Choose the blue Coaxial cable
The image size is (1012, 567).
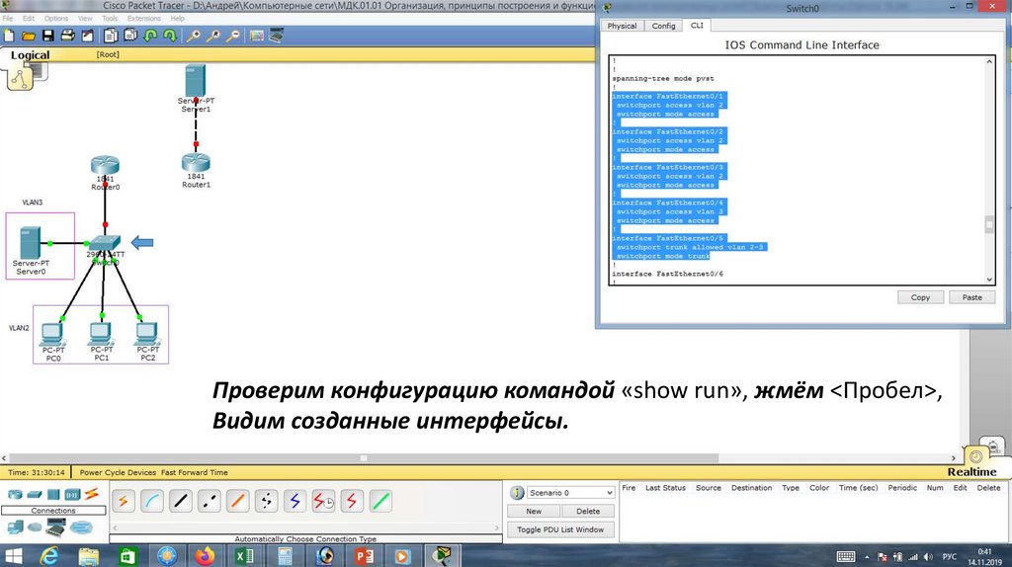(295, 501)
